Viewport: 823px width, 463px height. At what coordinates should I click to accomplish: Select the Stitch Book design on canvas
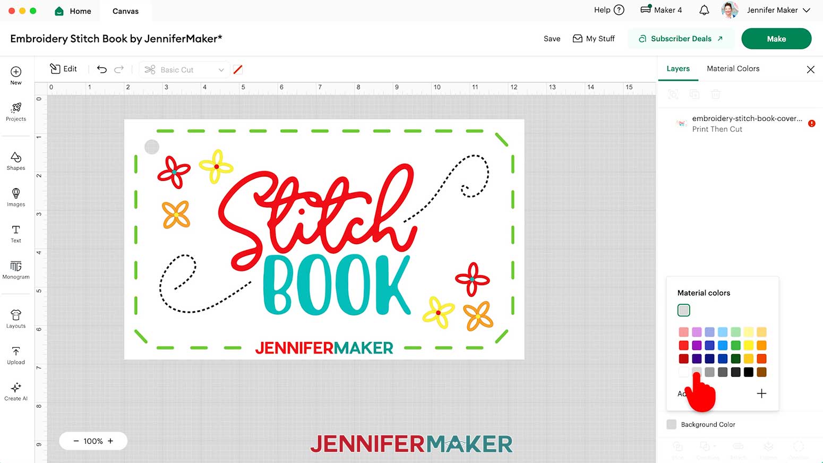(x=324, y=239)
